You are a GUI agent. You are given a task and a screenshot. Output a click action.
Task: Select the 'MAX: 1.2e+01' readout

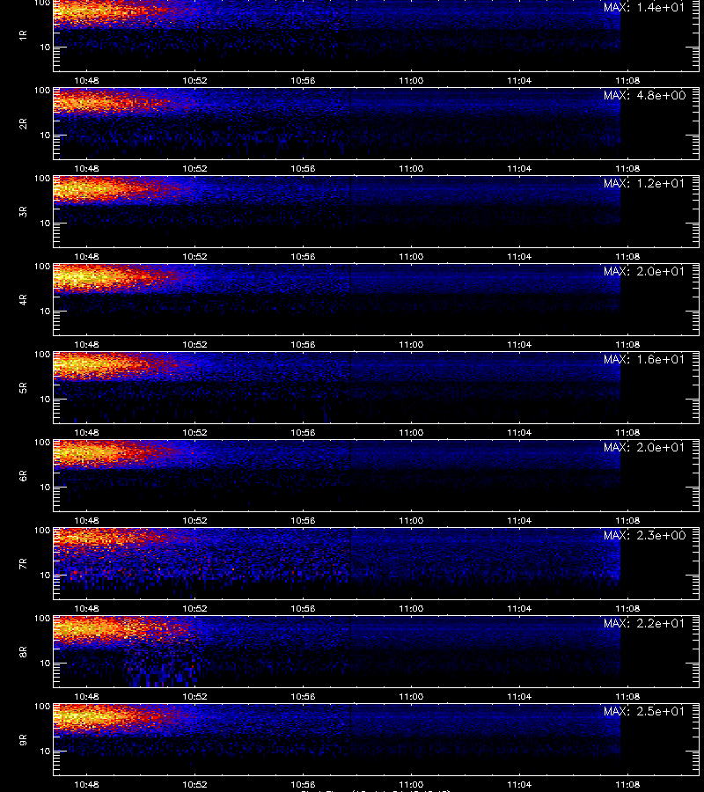point(644,183)
